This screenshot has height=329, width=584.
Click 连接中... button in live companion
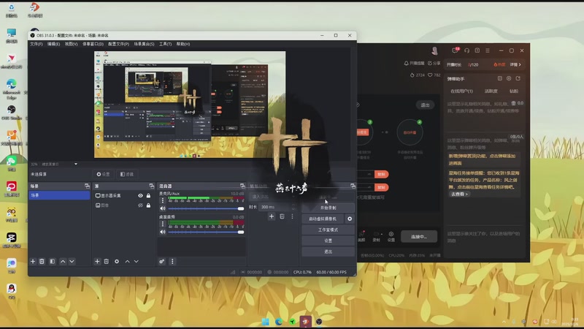419,236
